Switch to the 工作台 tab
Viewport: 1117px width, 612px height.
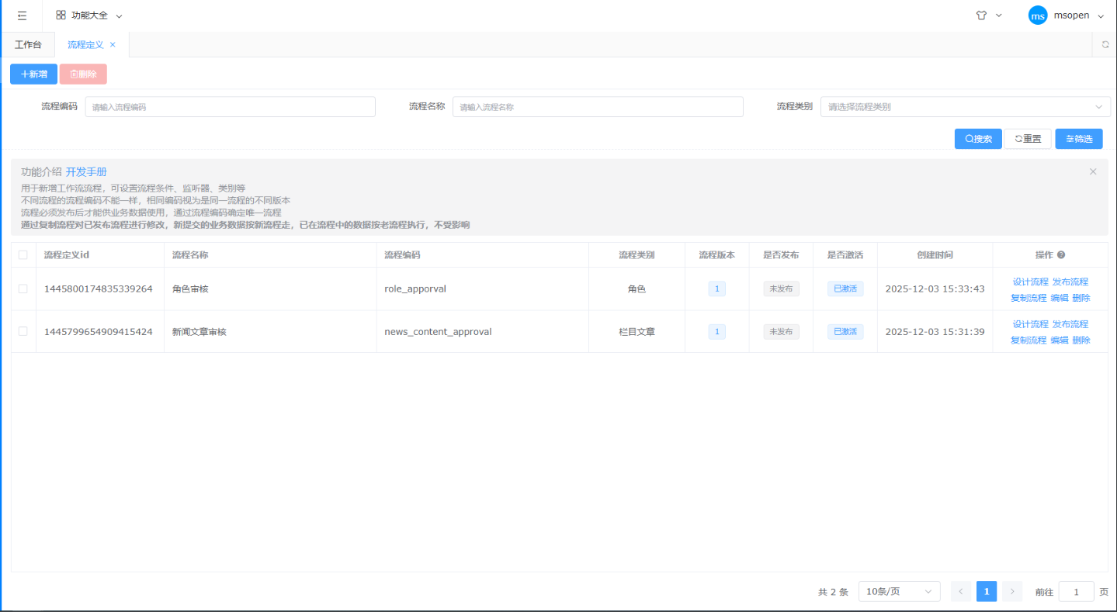[x=28, y=45]
